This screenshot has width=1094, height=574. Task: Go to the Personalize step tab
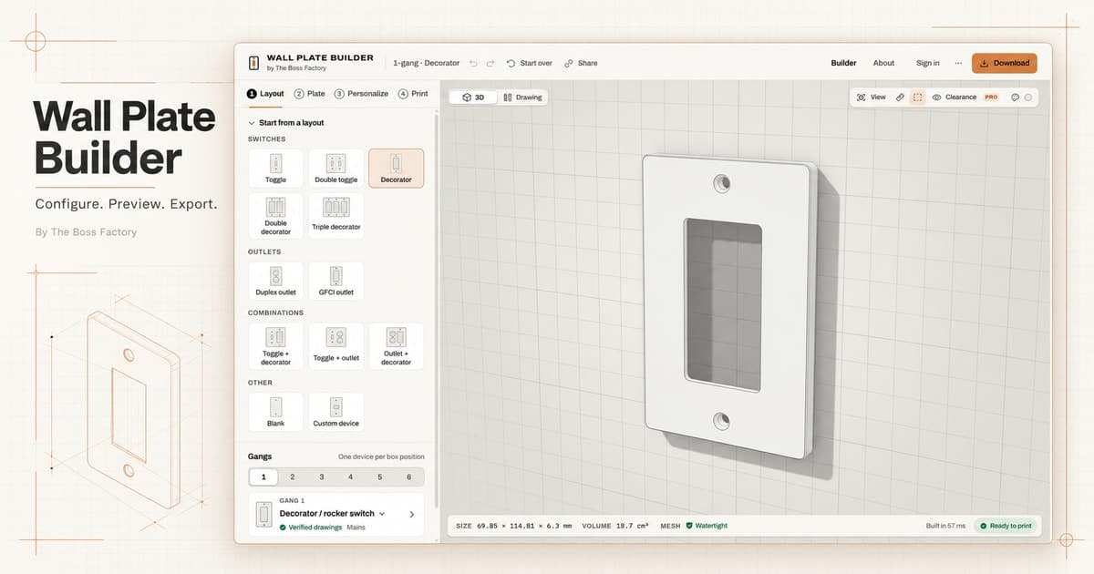(x=362, y=94)
